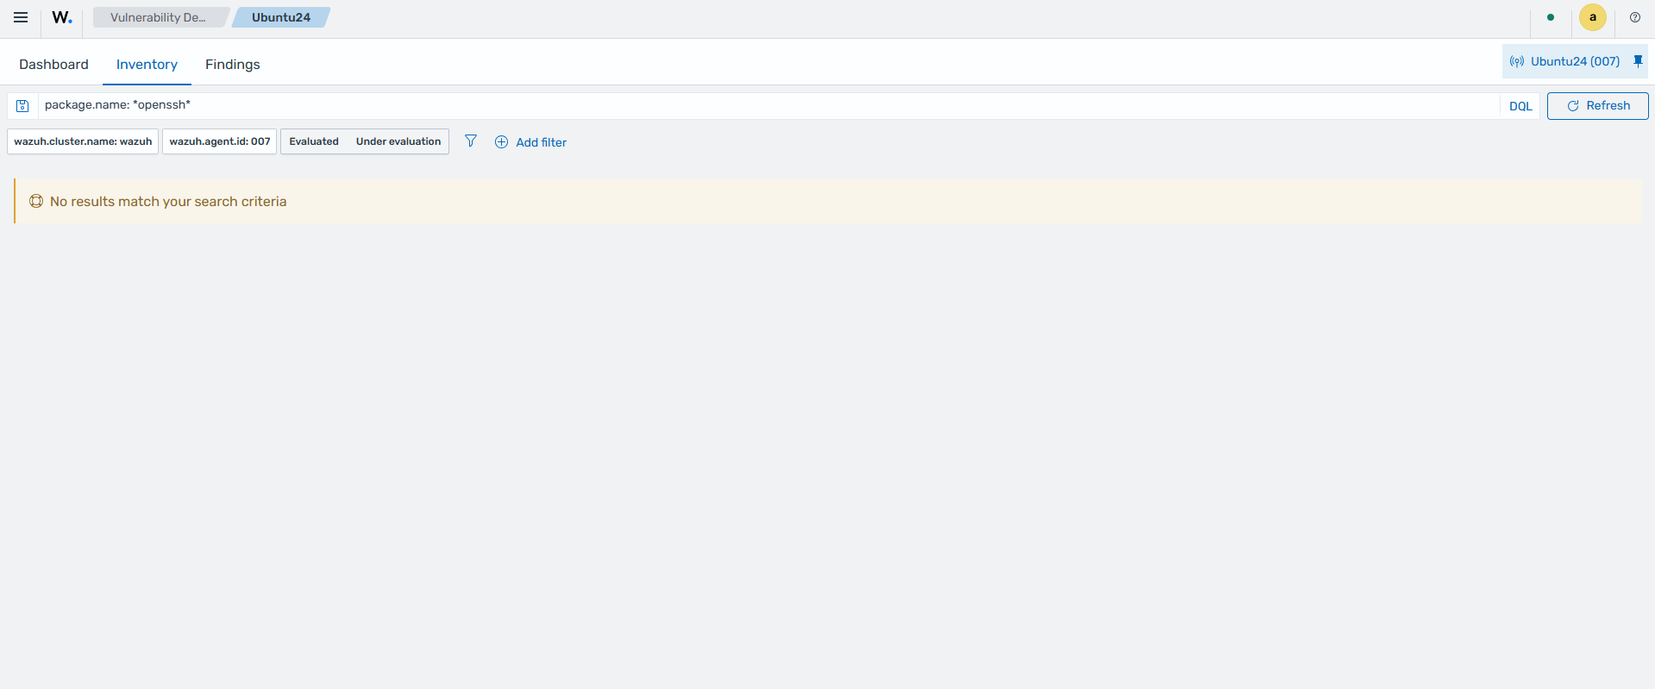
Task: Click the change all filters funnel icon
Action: [x=470, y=141]
